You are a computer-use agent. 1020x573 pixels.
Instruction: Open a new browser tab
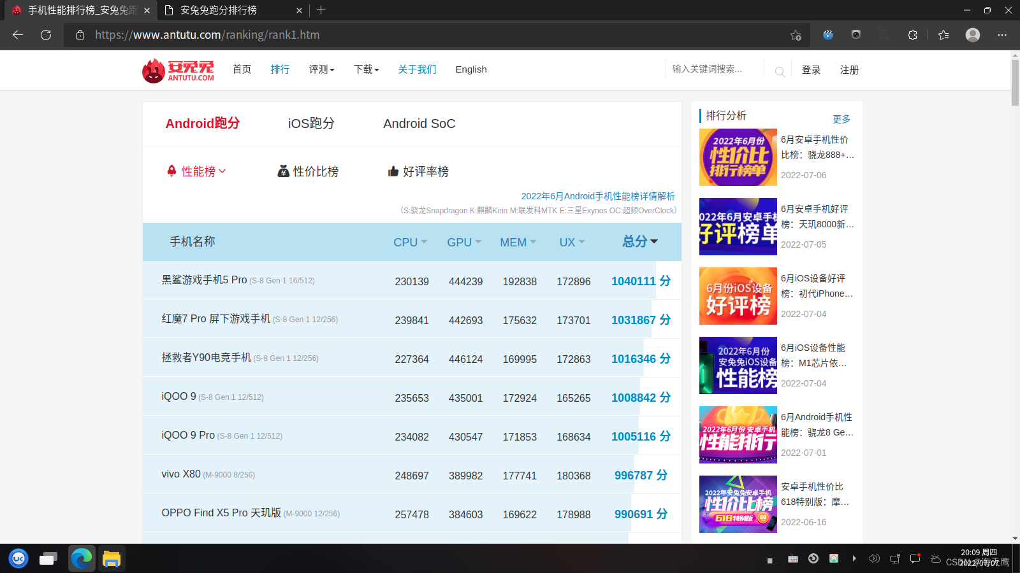click(x=321, y=10)
